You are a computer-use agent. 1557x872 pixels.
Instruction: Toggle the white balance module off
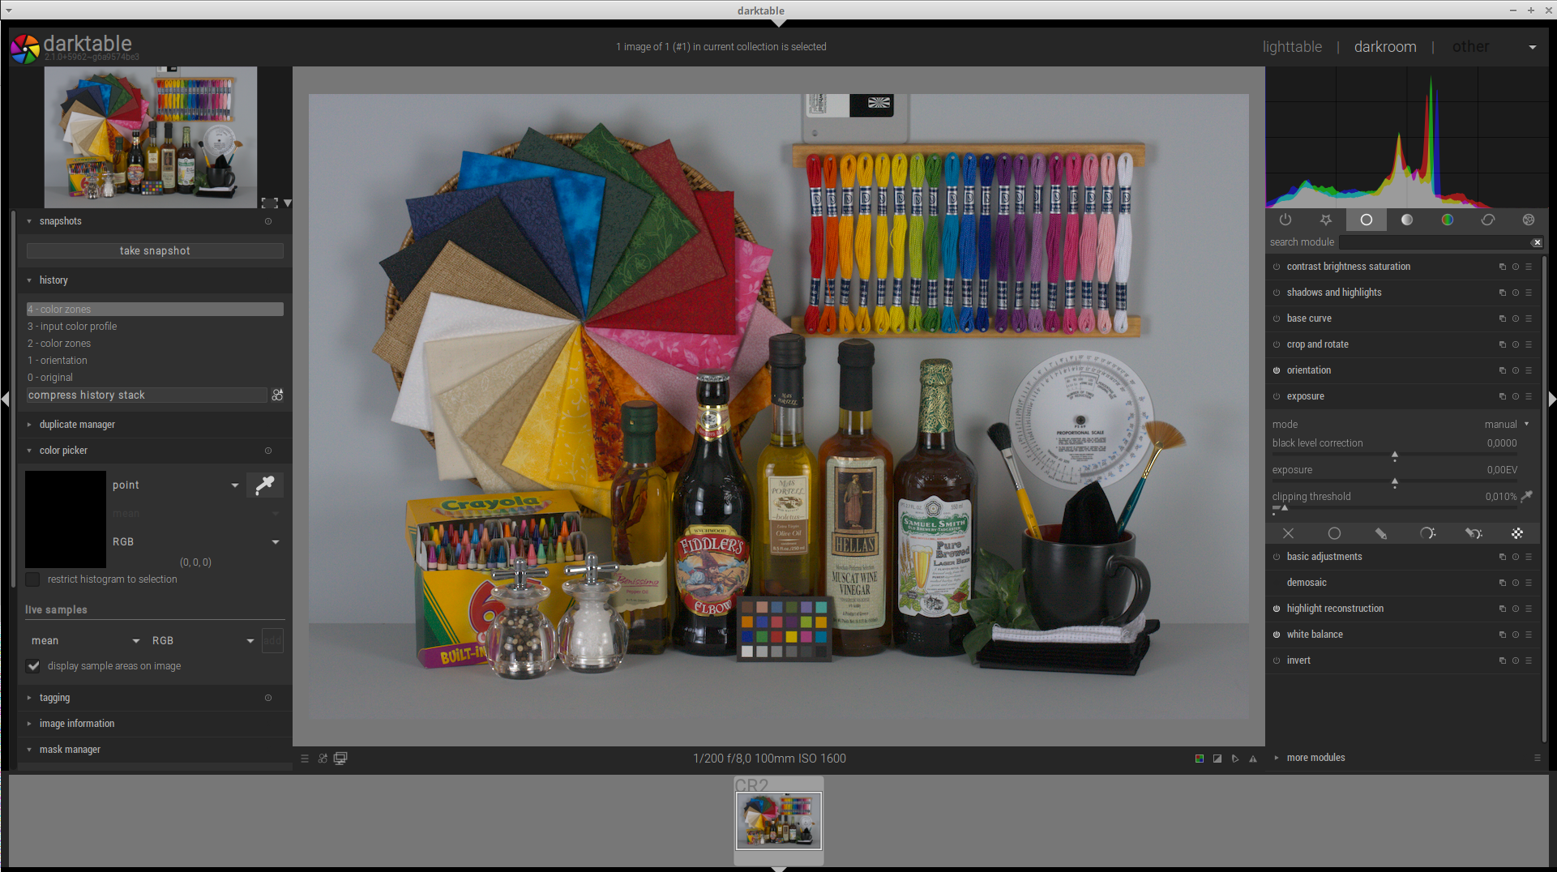tap(1277, 635)
